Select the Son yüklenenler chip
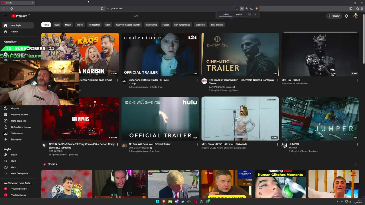Viewport: 365px width, 205px height. pyautogui.click(x=182, y=25)
